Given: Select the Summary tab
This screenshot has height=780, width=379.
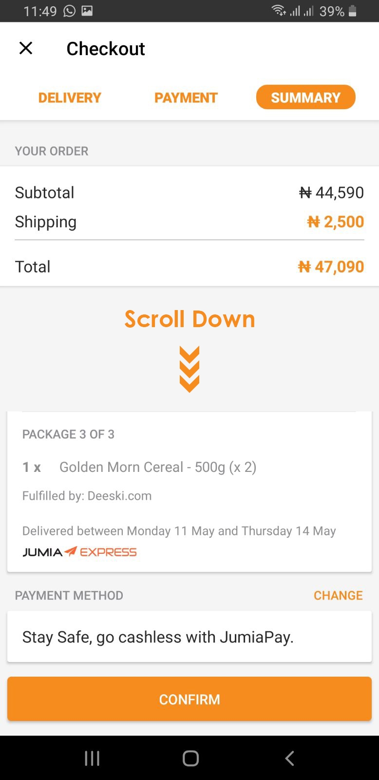Looking at the screenshot, I should click(x=305, y=97).
